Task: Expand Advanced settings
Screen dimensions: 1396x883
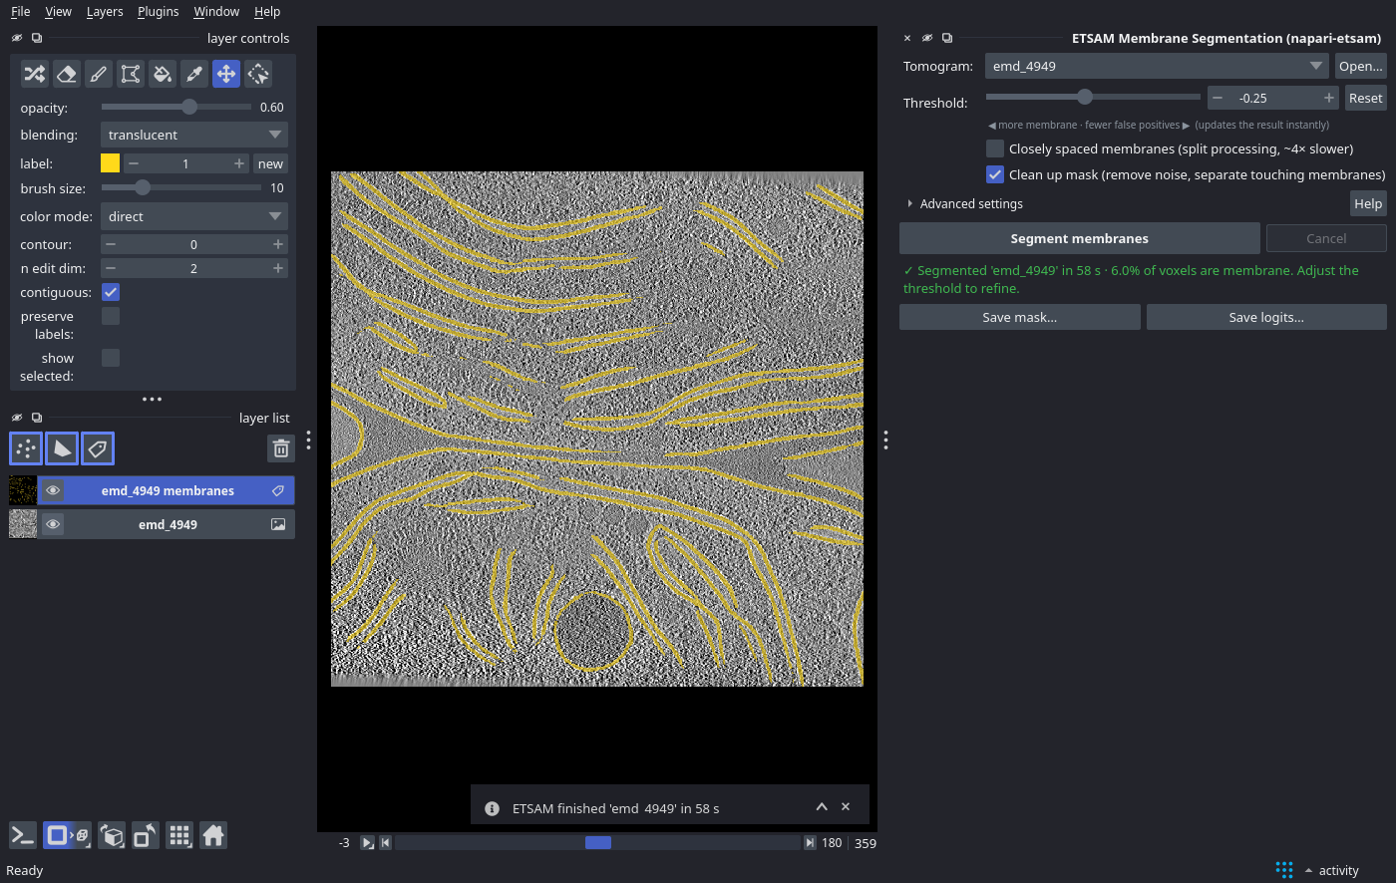Action: coord(964,203)
